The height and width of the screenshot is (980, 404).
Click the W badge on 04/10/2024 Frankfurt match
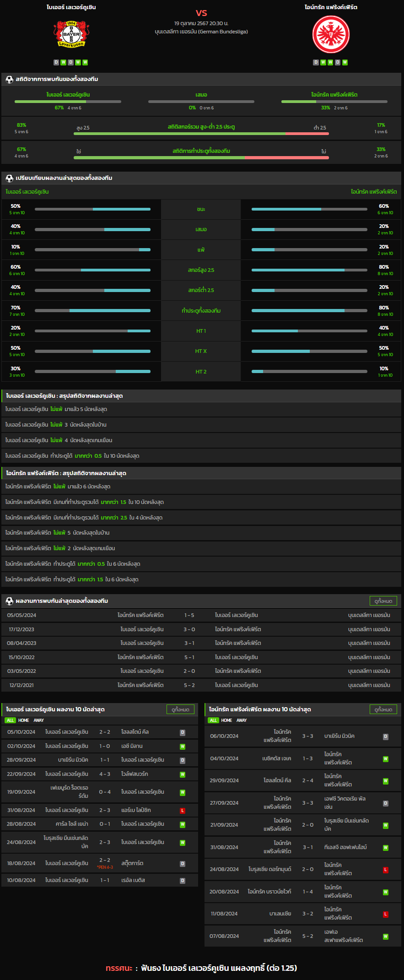386,759
